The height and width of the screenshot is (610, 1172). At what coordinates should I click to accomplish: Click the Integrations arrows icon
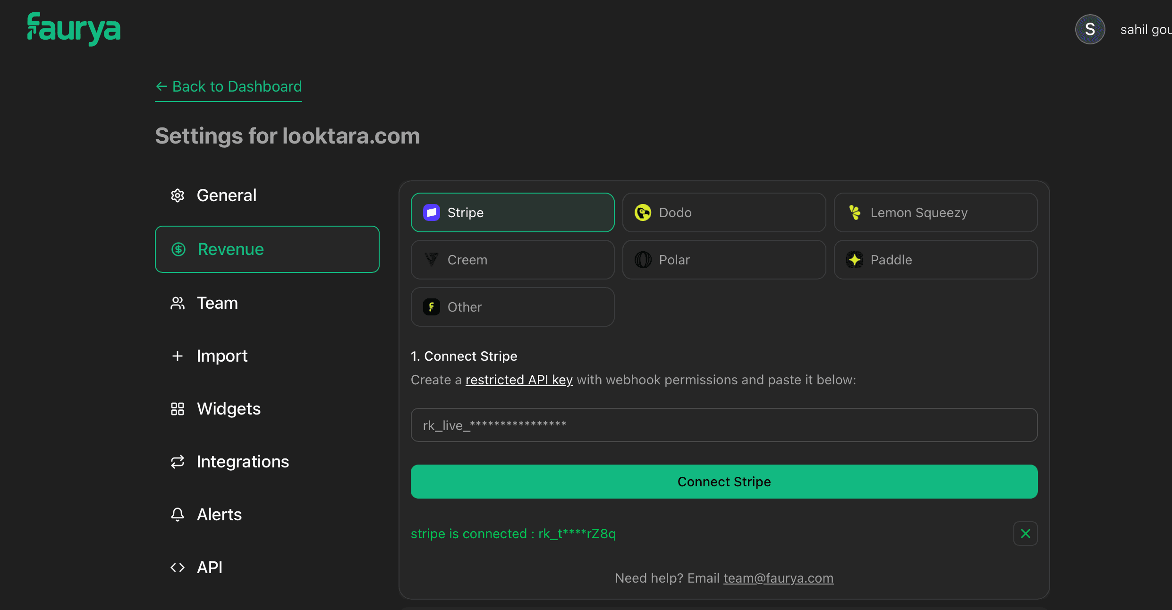[178, 462]
